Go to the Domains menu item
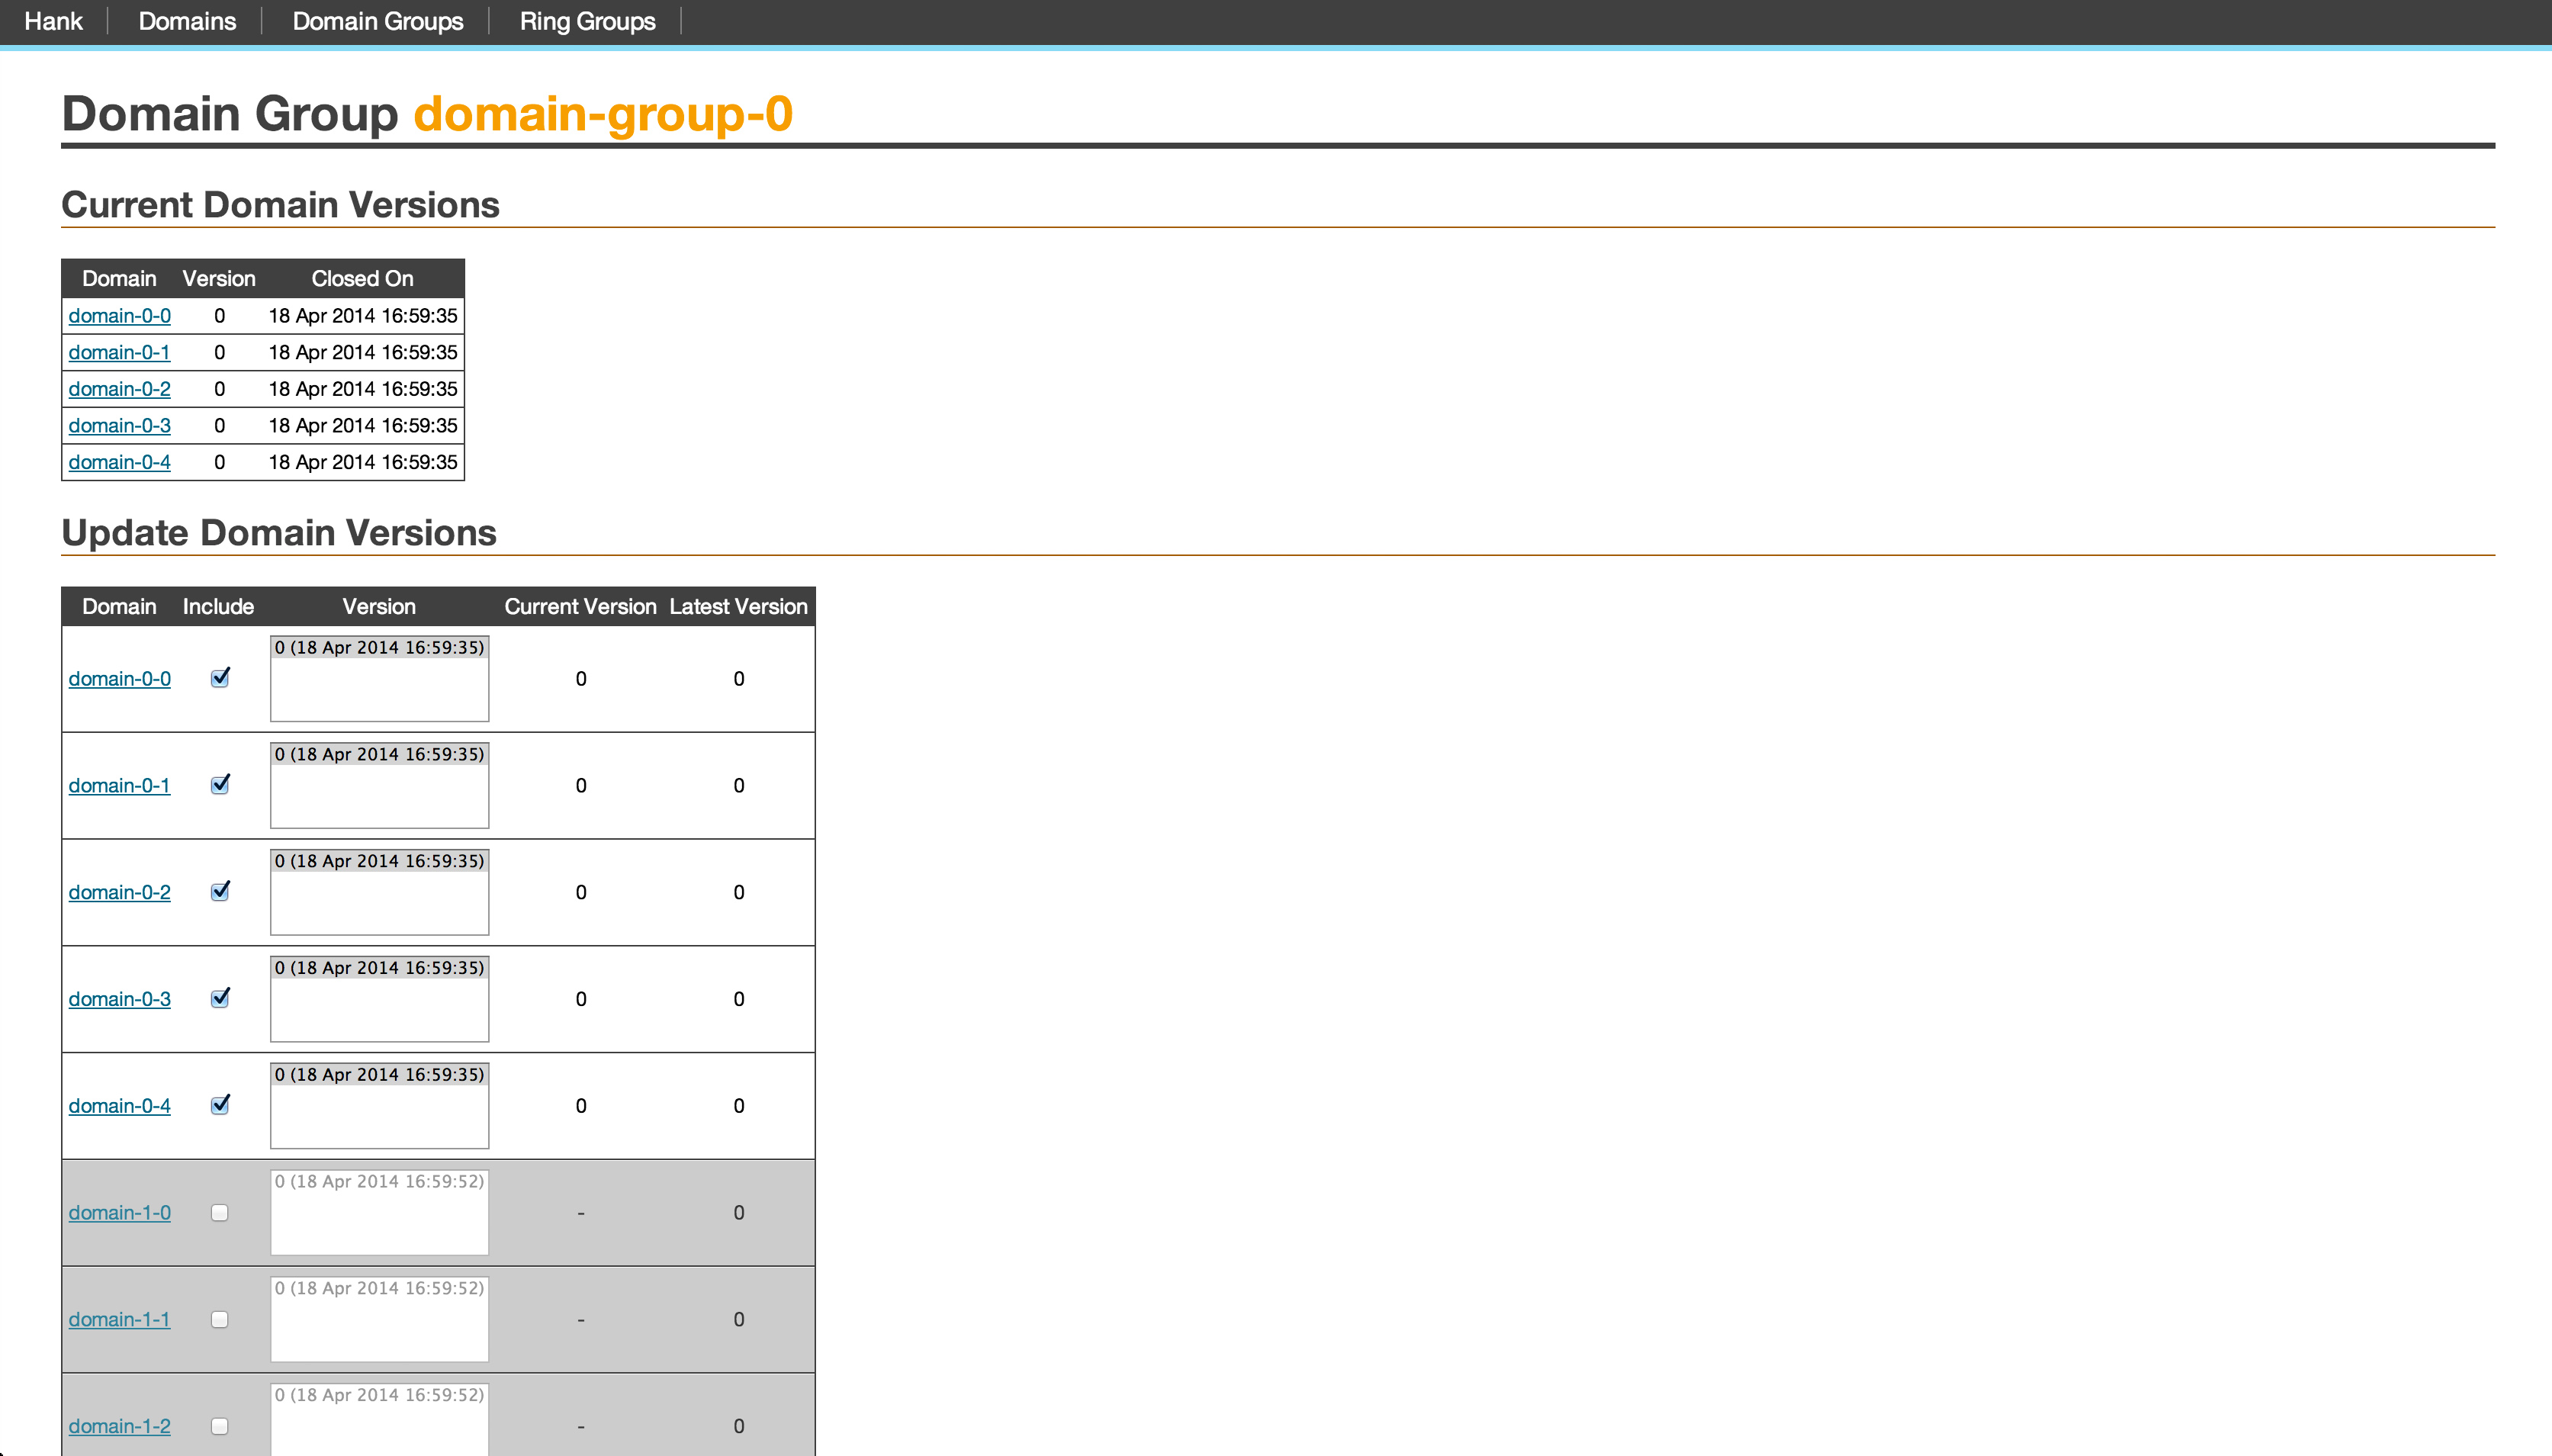 coord(187,21)
